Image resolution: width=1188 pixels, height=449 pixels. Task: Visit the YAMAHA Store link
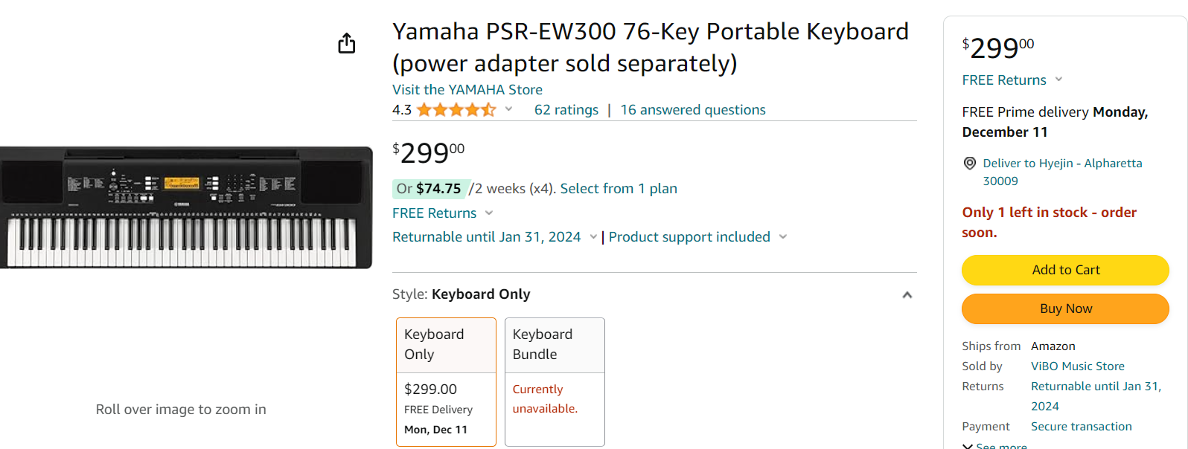(x=467, y=90)
